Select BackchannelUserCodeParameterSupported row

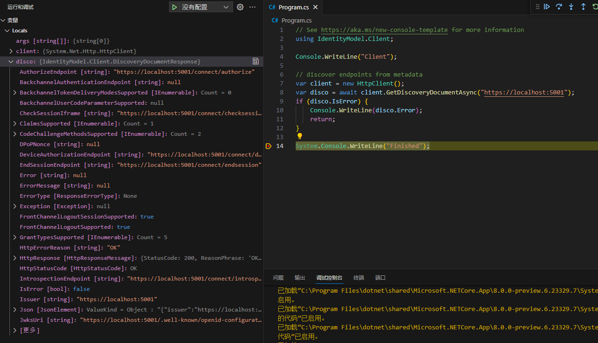(131, 103)
